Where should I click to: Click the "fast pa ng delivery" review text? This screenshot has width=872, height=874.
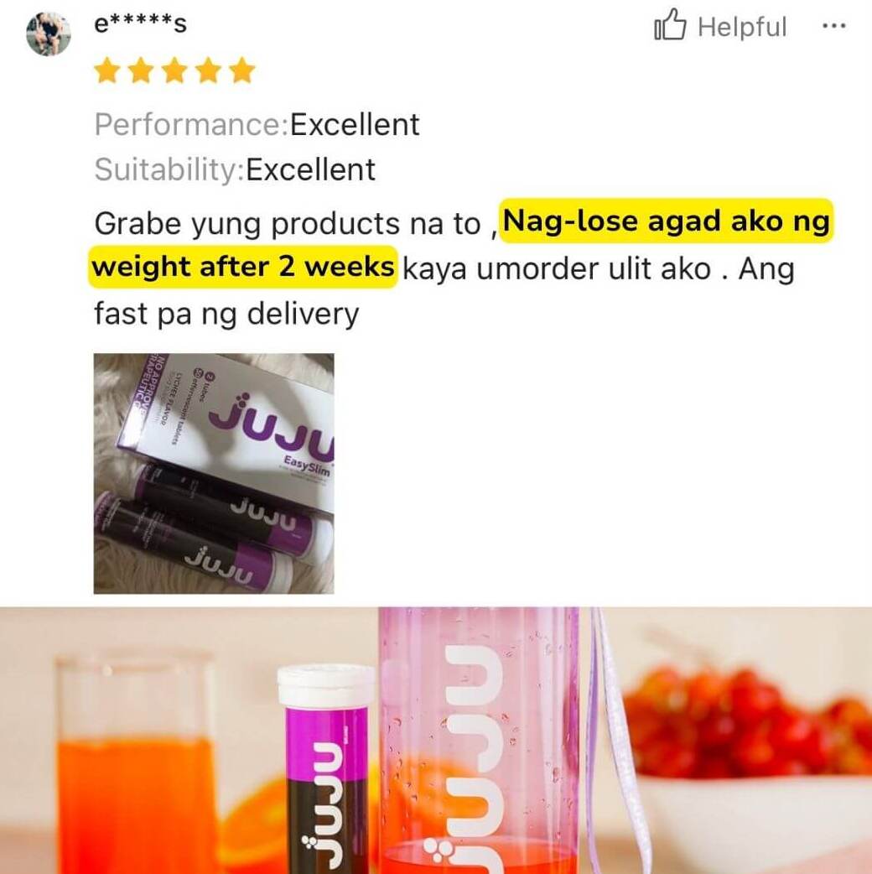tap(226, 313)
